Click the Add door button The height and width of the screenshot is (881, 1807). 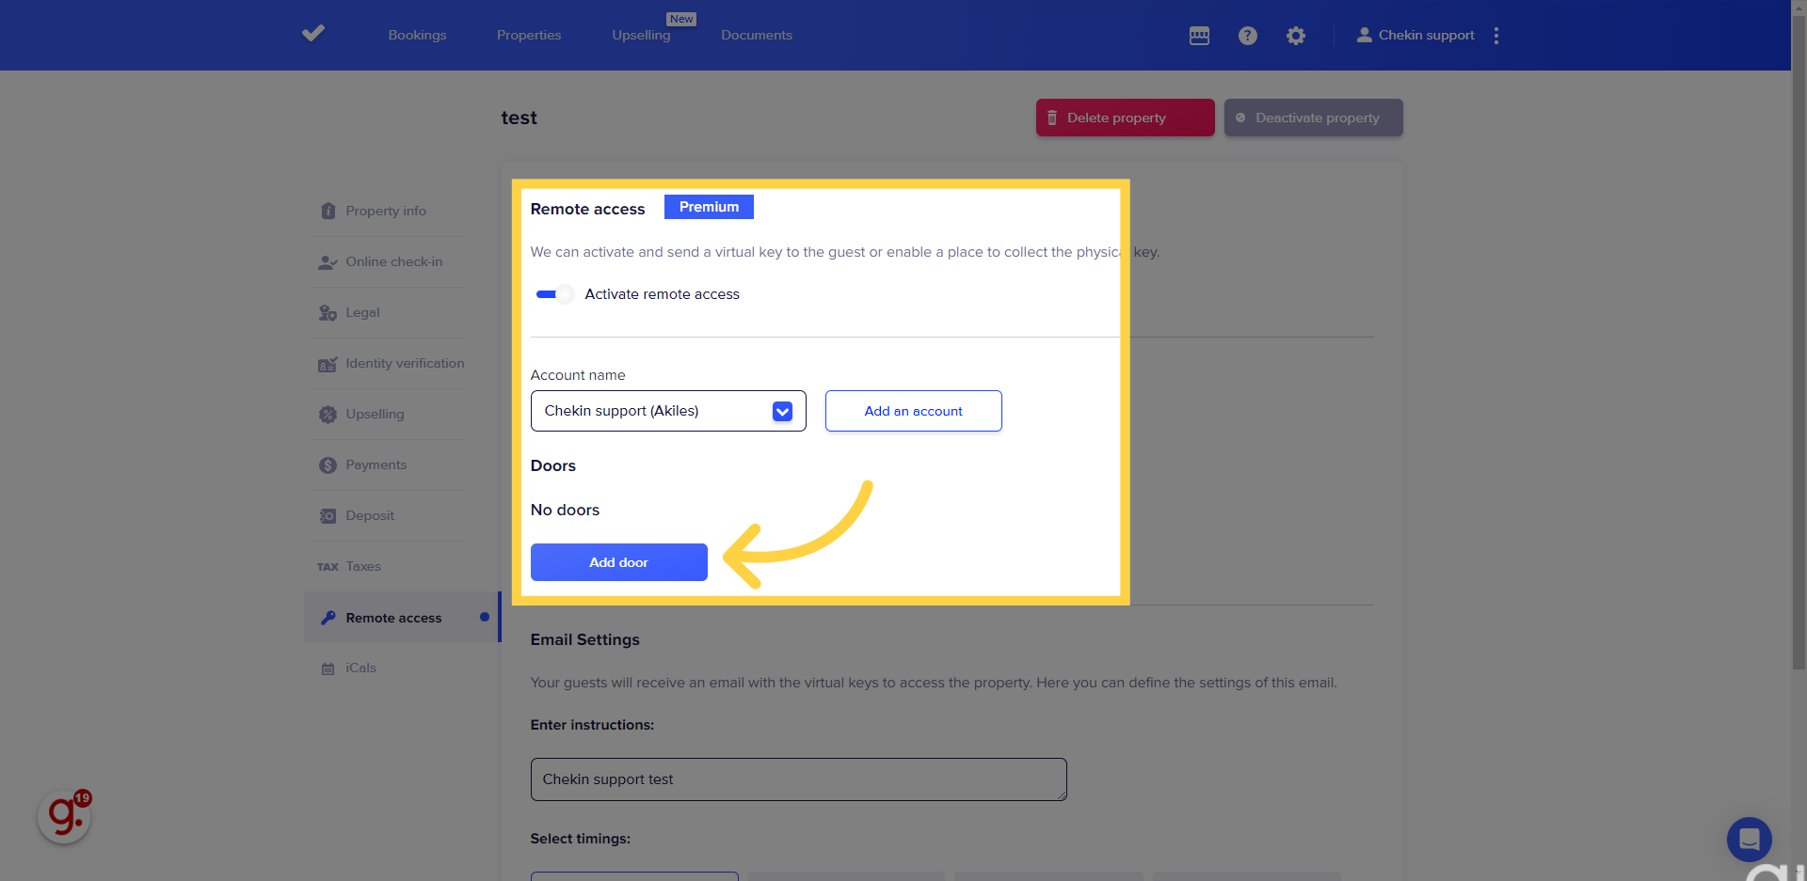(x=618, y=562)
